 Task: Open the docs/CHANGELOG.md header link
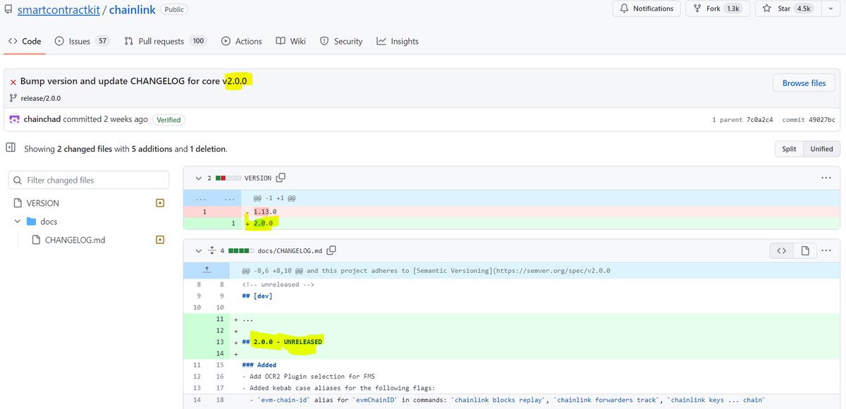[x=290, y=250]
